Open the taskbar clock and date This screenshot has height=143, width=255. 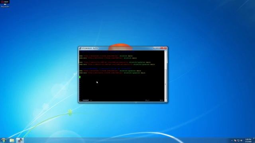click(x=248, y=140)
